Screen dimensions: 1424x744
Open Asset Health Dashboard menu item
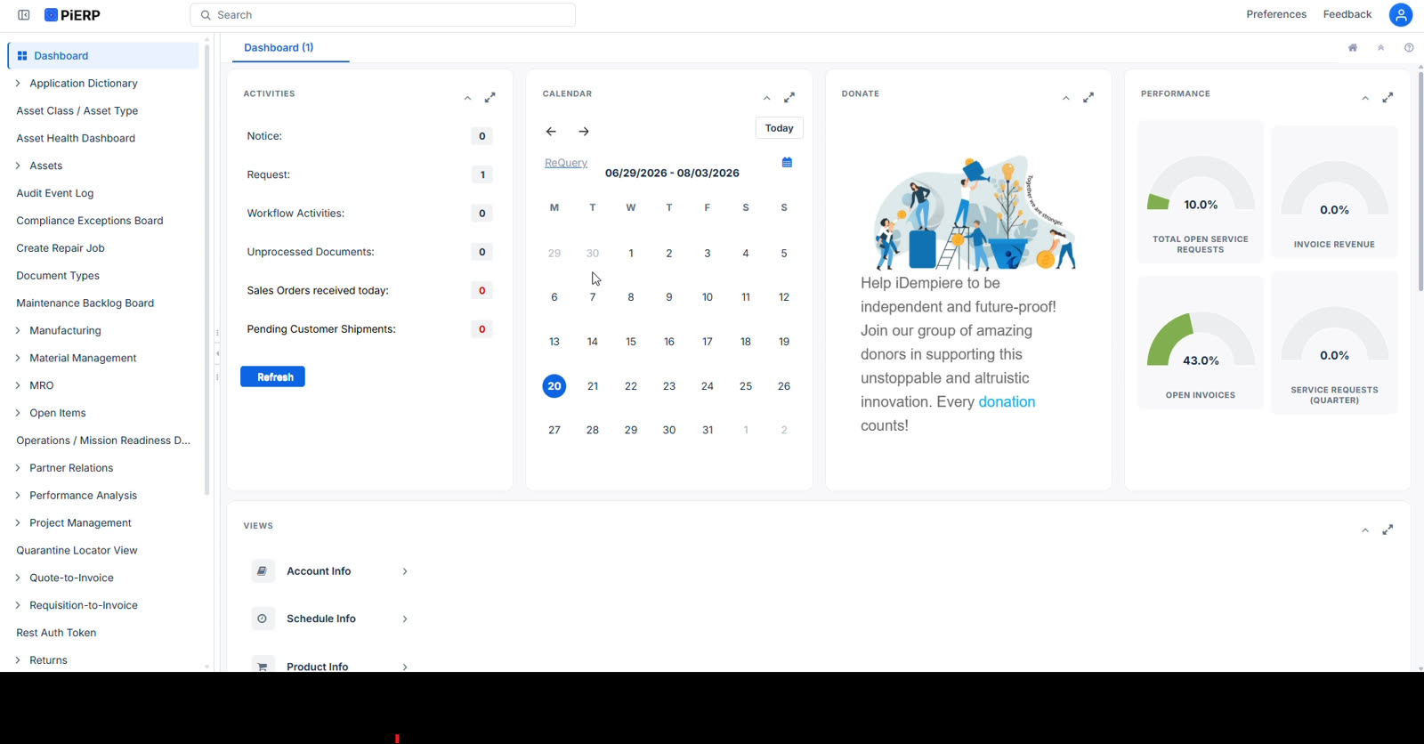coord(76,138)
